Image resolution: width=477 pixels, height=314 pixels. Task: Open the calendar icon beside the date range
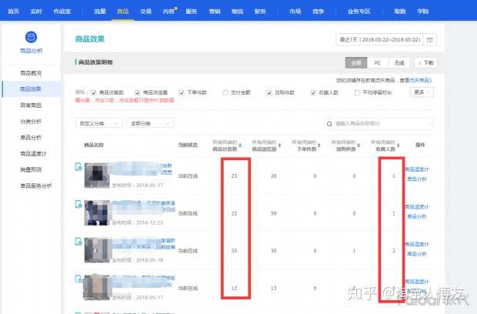point(430,39)
